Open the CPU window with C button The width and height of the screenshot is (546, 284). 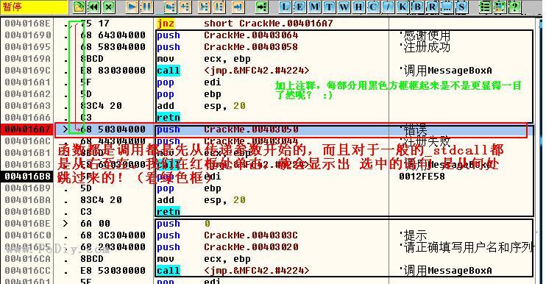pyautogui.click(x=373, y=7)
